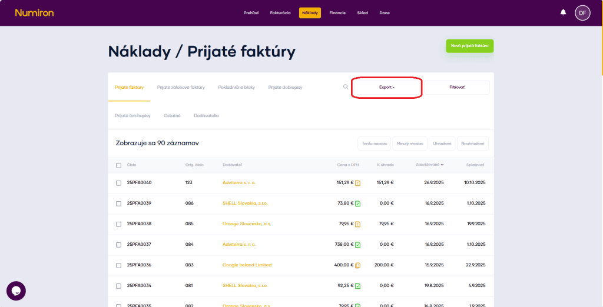
Task: Open the DF user avatar menu
Action: (582, 12)
